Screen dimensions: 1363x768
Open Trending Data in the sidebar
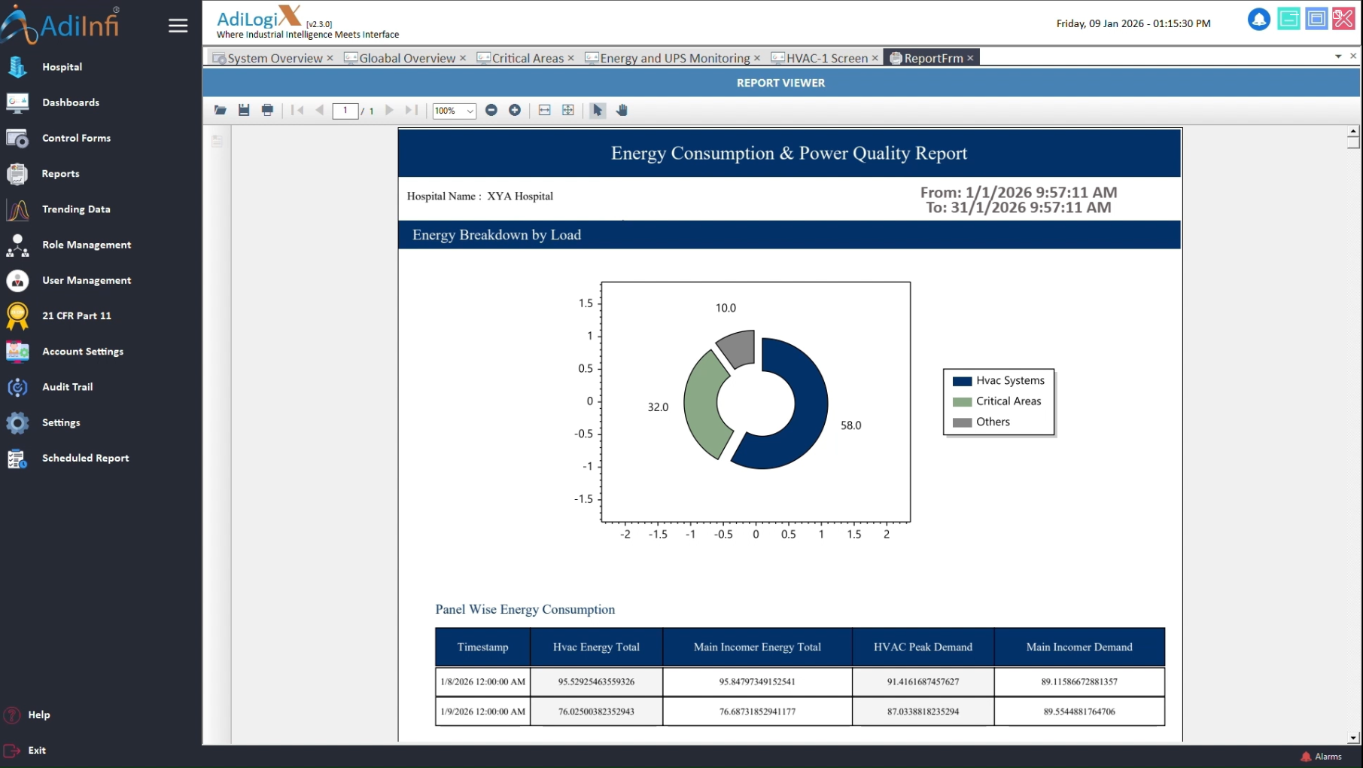pos(76,209)
